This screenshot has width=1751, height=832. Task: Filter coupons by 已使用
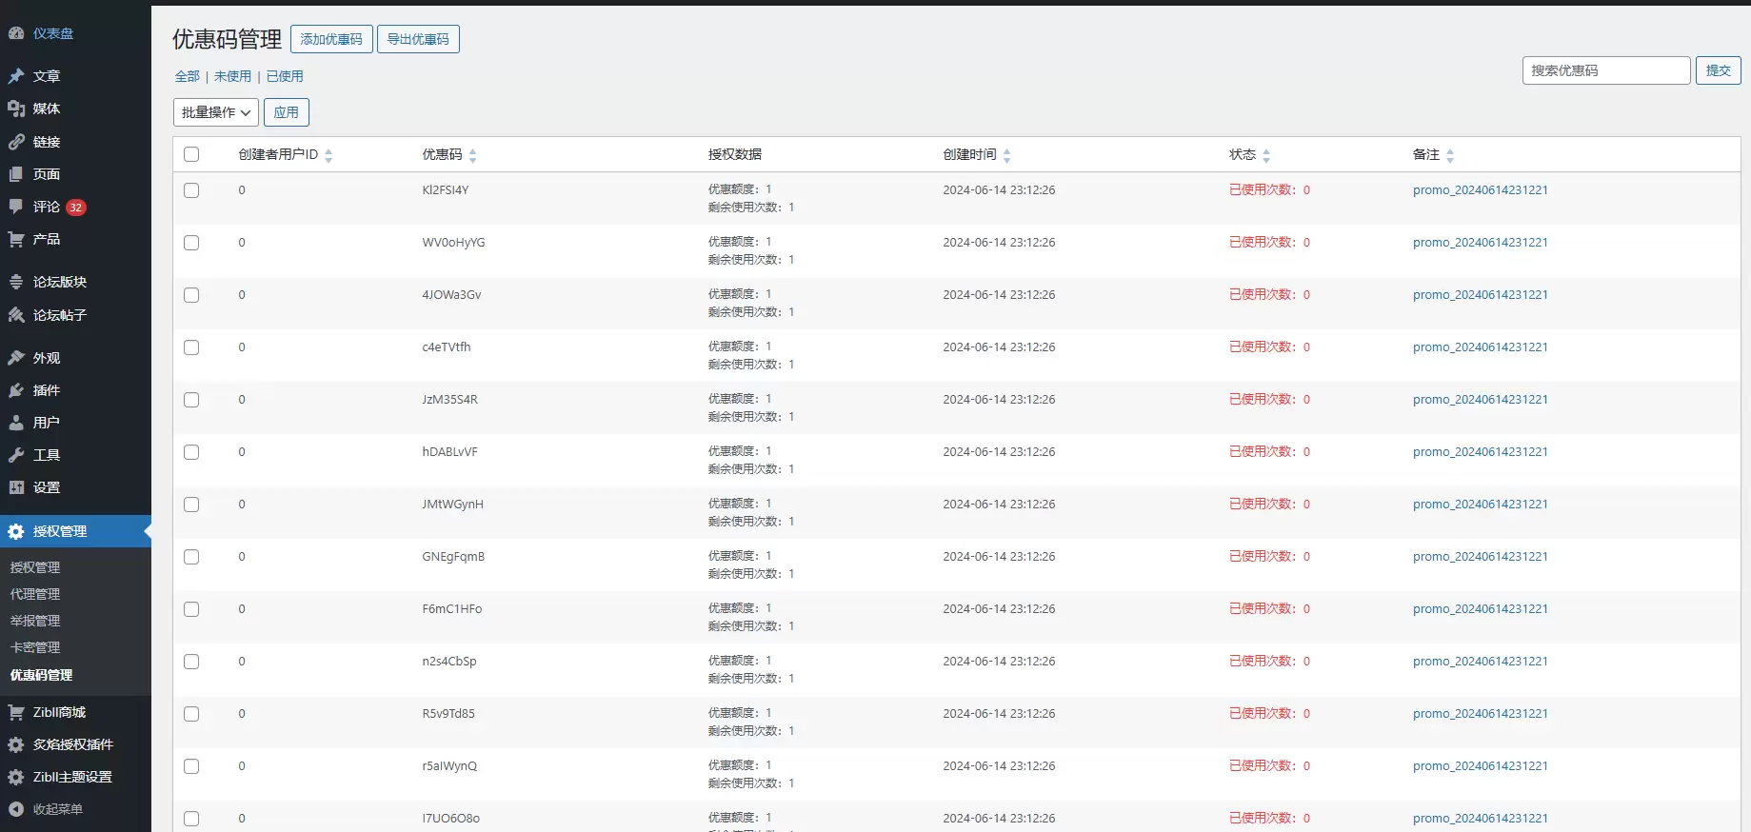tap(285, 76)
